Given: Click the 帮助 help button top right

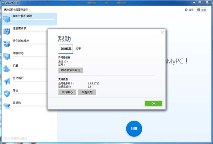Looking at the screenshot, I should (202, 10).
